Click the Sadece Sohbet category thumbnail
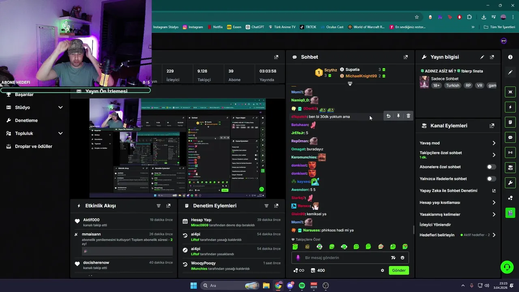The height and width of the screenshot is (292, 519). click(x=424, y=82)
